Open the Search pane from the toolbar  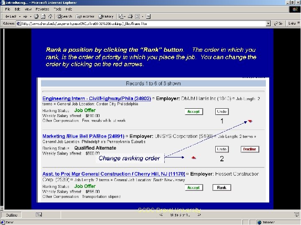(65, 16)
